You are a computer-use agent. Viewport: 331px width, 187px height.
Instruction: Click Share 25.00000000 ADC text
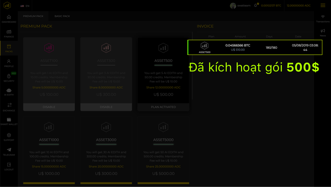click(164, 166)
